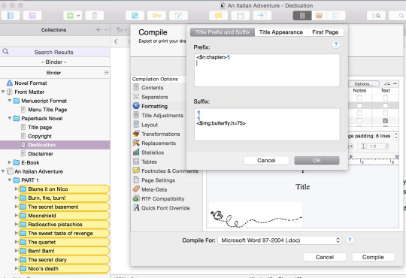Switch to First Page tab
Screen dimensions: 406x278
(x=326, y=32)
